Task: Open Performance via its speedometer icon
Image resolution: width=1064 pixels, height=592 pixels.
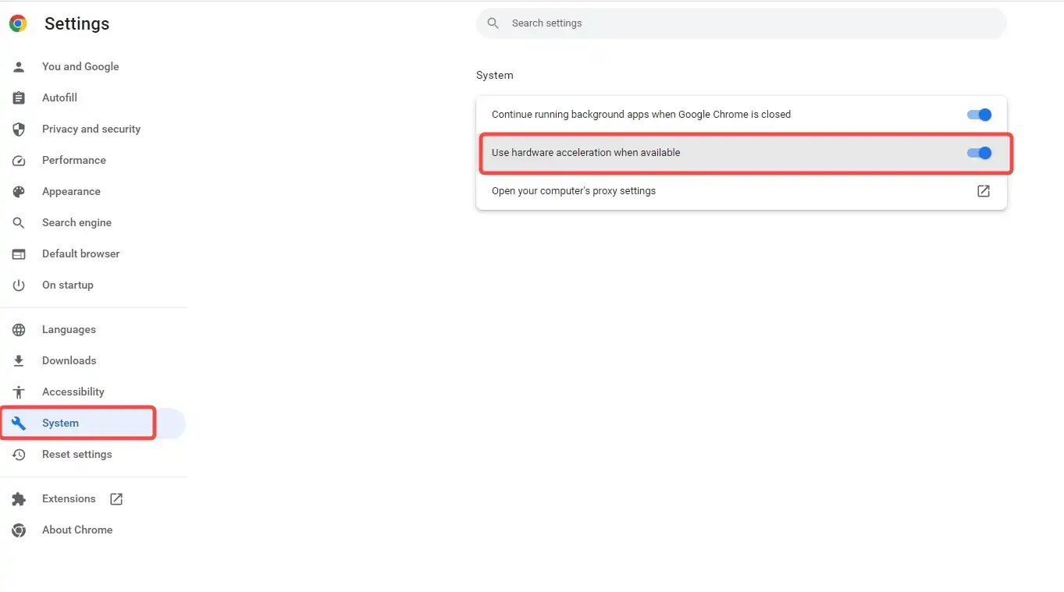Action: click(x=18, y=160)
